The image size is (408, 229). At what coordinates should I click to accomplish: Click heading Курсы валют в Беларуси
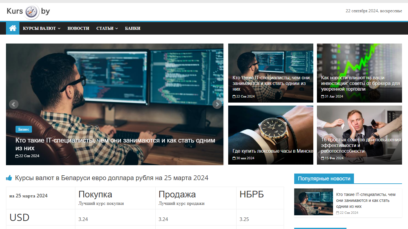pyautogui.click(x=112, y=178)
